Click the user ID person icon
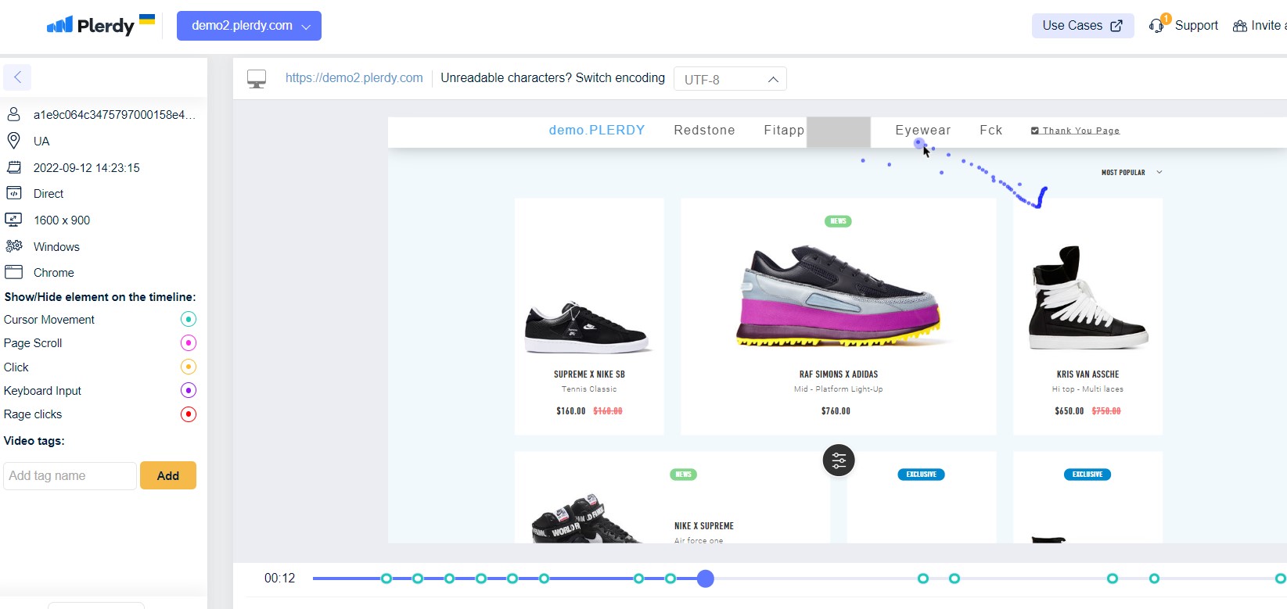Viewport: 1287px width, 609px height. [x=13, y=114]
